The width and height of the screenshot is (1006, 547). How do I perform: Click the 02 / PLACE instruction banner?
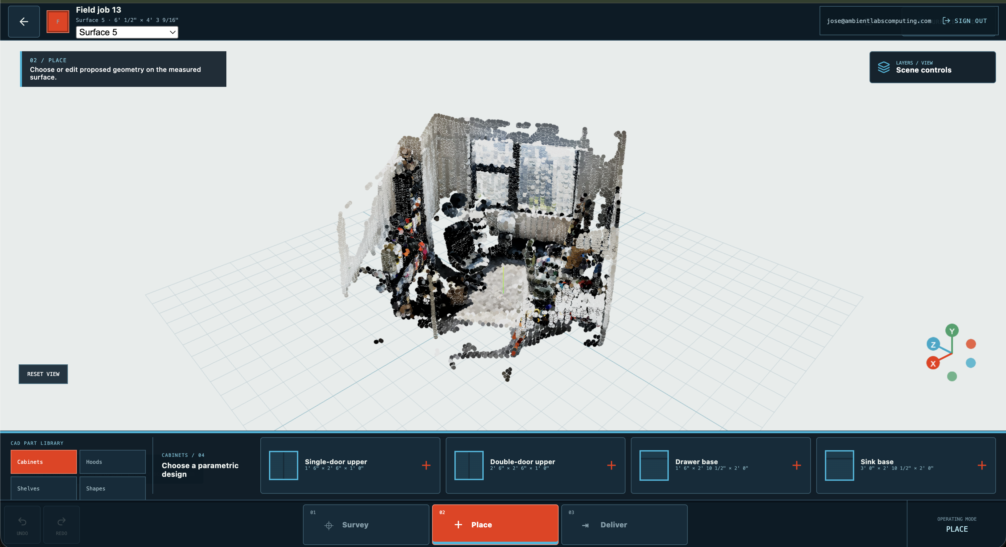pyautogui.click(x=123, y=69)
